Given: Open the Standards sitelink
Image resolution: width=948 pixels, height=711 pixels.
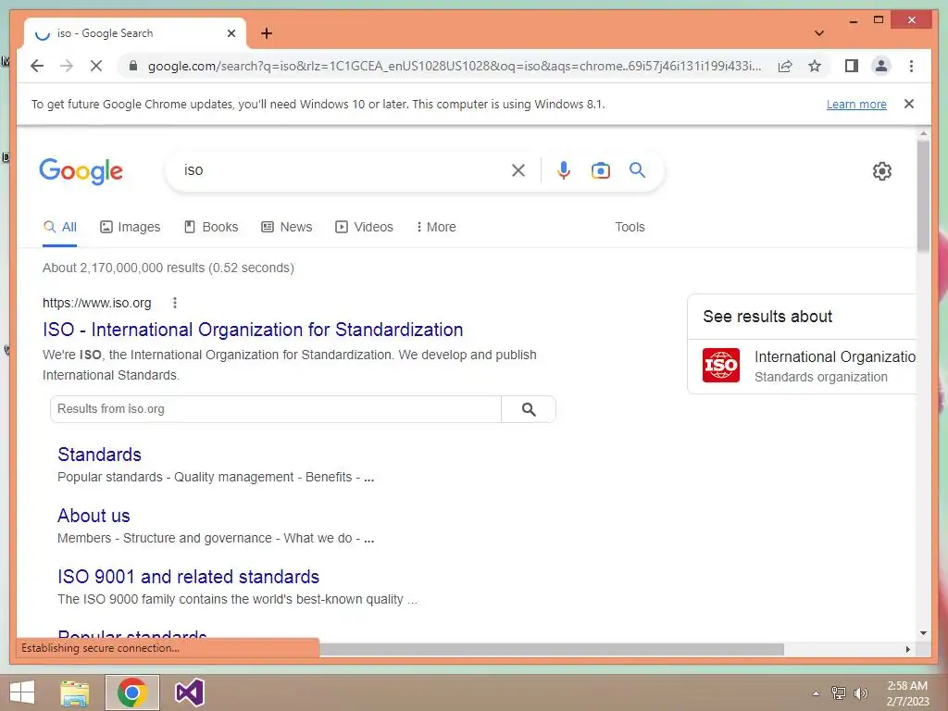Looking at the screenshot, I should click(x=99, y=455).
